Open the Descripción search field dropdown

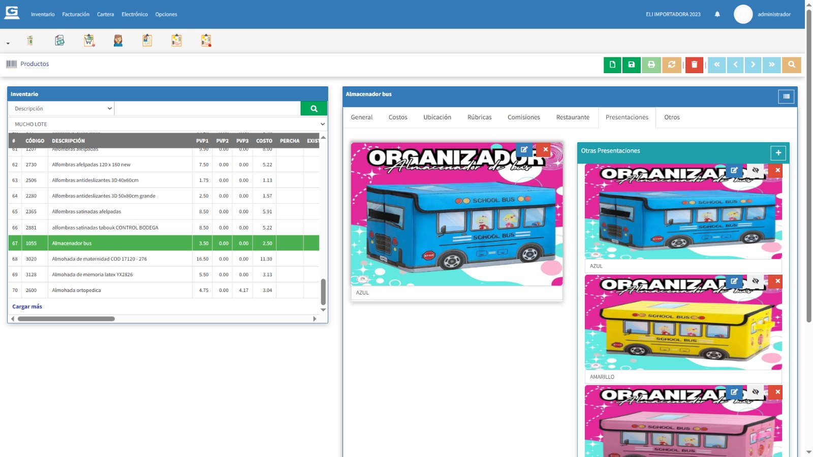61,109
